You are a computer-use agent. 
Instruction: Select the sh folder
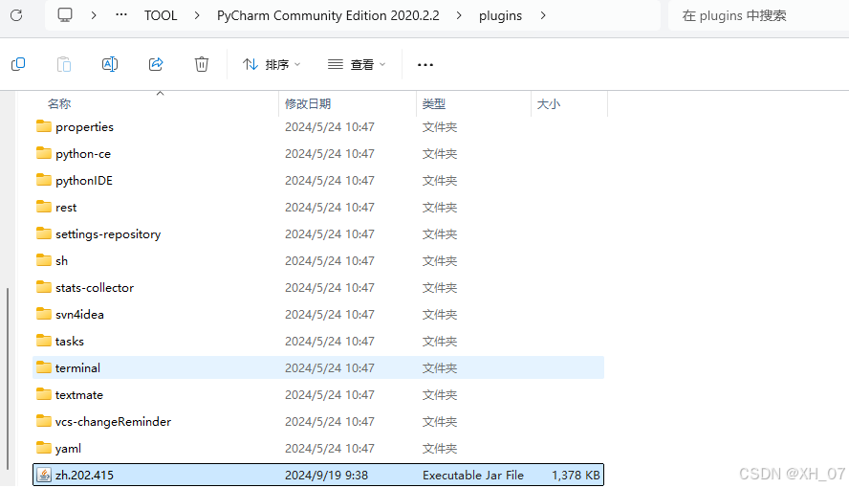click(x=318, y=261)
